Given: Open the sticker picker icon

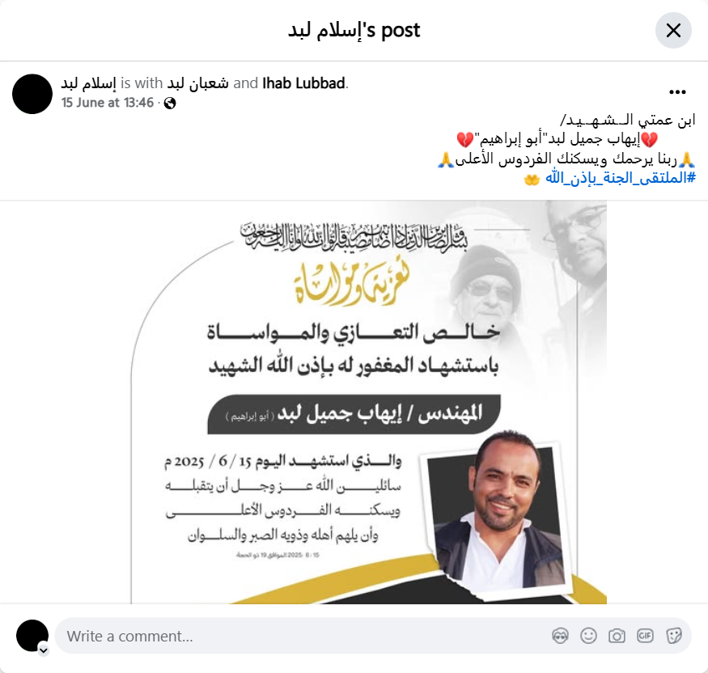Looking at the screenshot, I should (x=673, y=636).
